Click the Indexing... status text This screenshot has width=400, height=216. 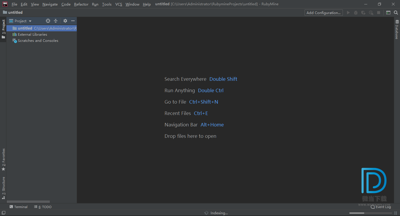[219, 213]
